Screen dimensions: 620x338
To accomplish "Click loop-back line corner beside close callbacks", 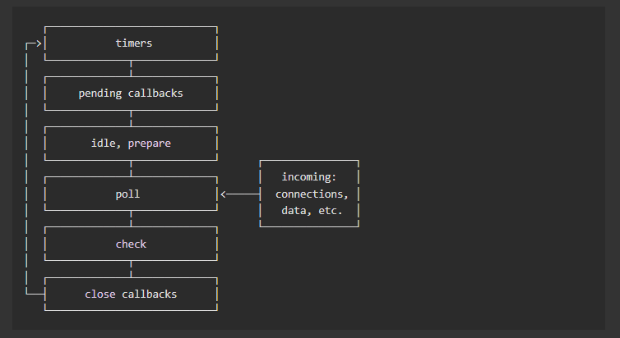I will click(28, 293).
